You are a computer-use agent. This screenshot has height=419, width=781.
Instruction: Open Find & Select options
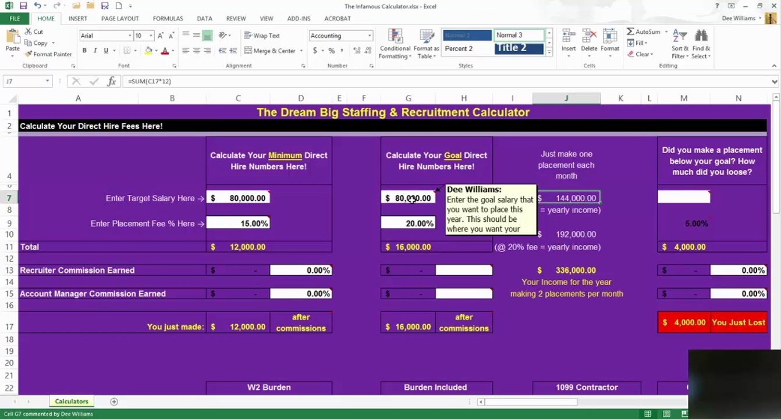tap(701, 44)
